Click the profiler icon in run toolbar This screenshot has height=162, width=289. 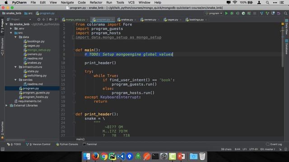pyautogui.click(x=243, y=13)
